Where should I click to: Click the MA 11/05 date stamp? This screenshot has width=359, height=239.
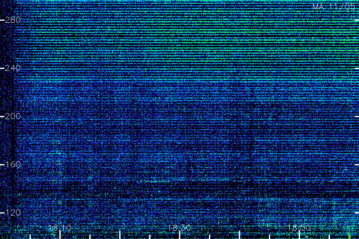pyautogui.click(x=334, y=7)
